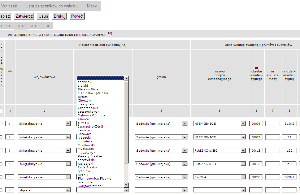Open województwo dropdown in row 3

(44, 151)
